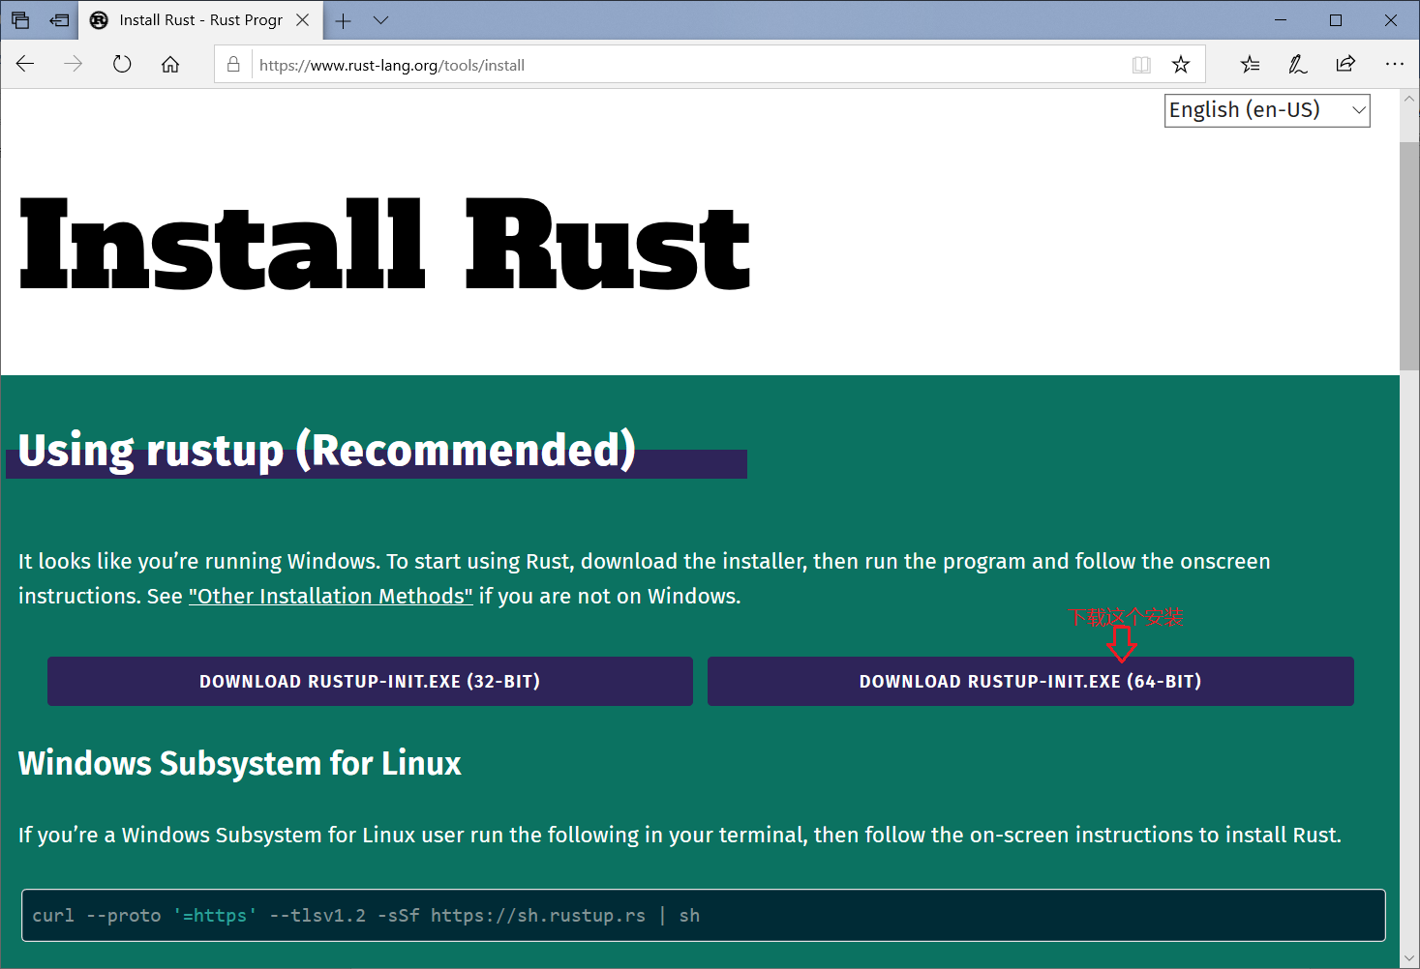Viewport: 1420px width, 969px height.
Task: Open the Favorites hub icon
Action: coord(1249,64)
